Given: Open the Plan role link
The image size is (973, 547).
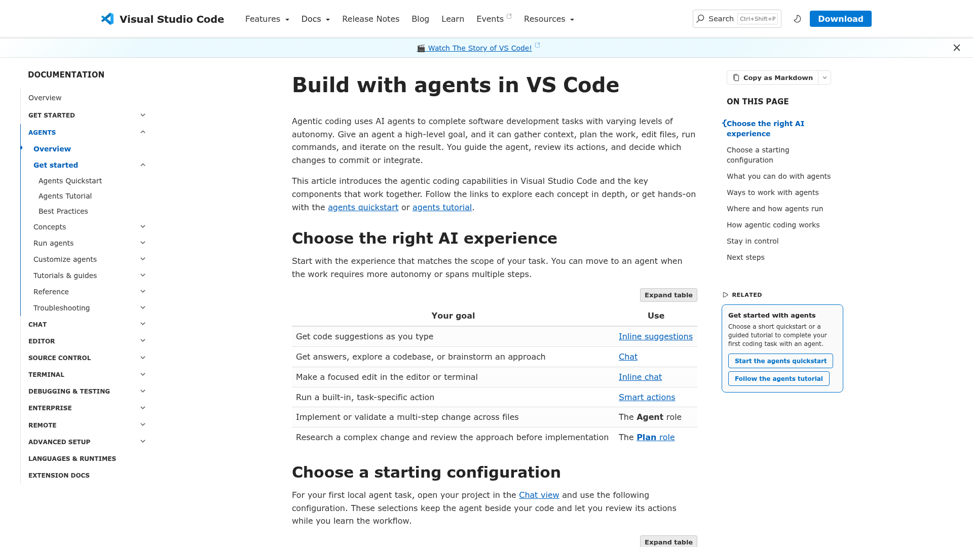Looking at the screenshot, I should click(x=655, y=438).
